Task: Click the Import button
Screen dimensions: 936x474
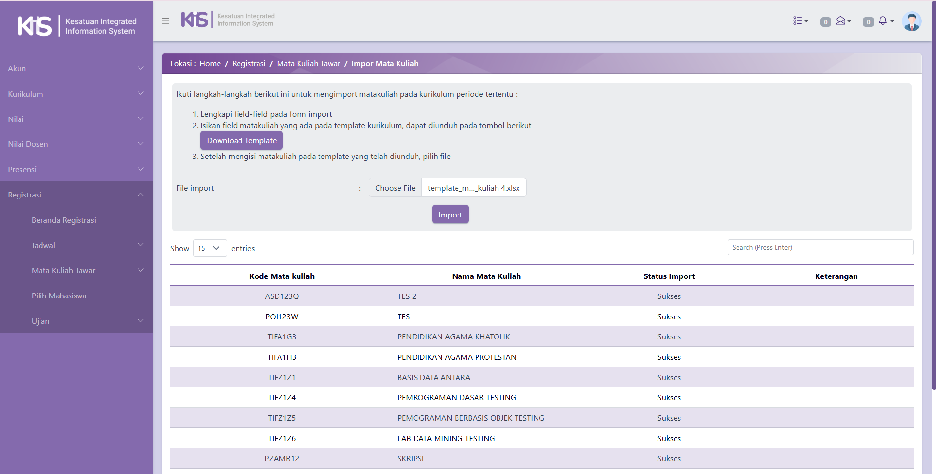Action: pyautogui.click(x=450, y=215)
